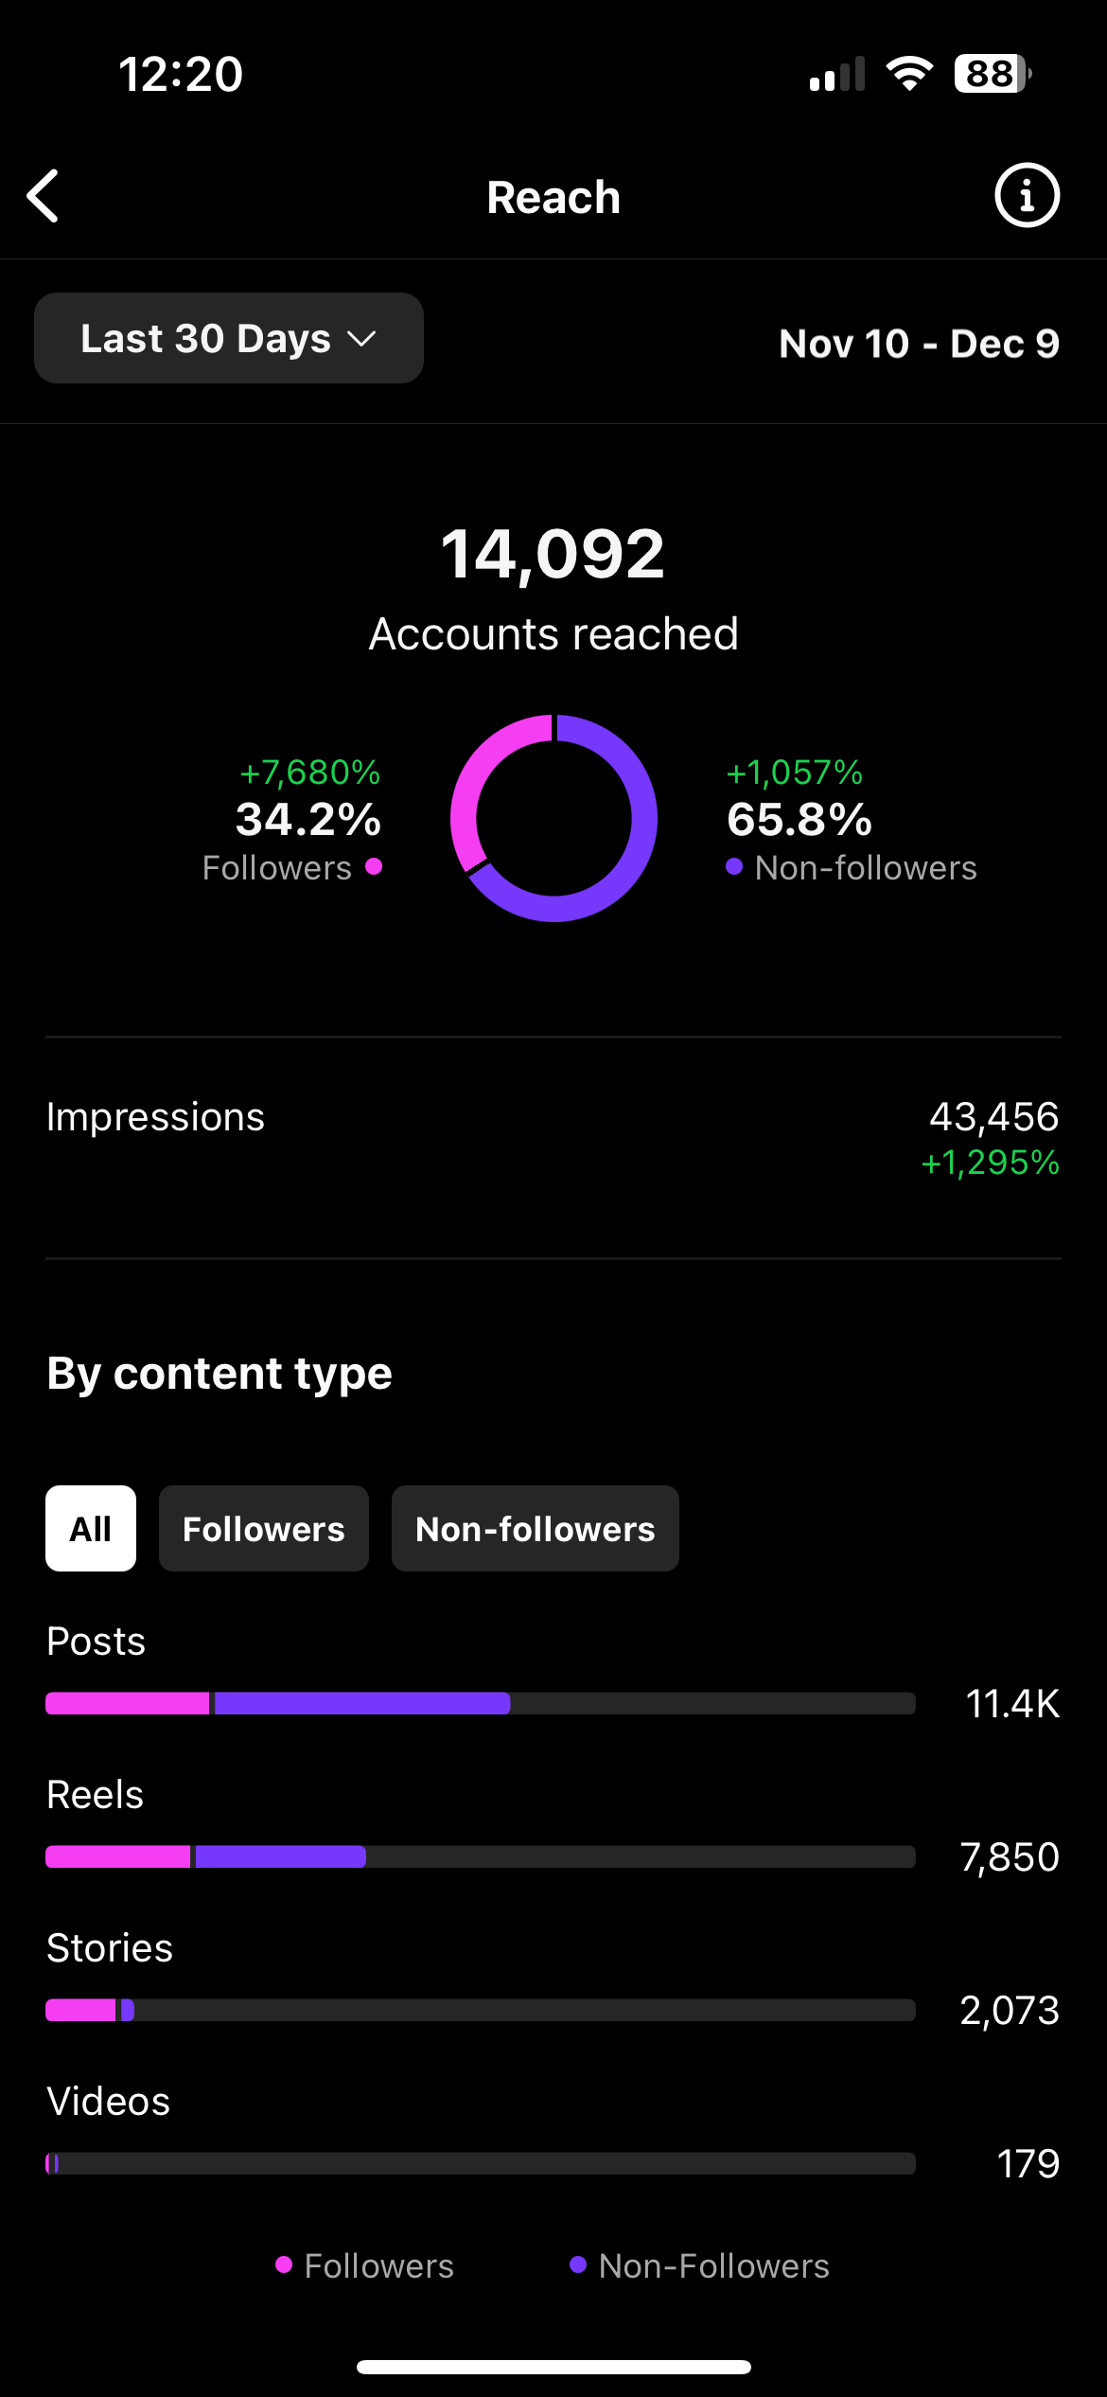1107x2397 pixels.
Task: Tap the home indicator bar
Action: click(x=553, y=2367)
